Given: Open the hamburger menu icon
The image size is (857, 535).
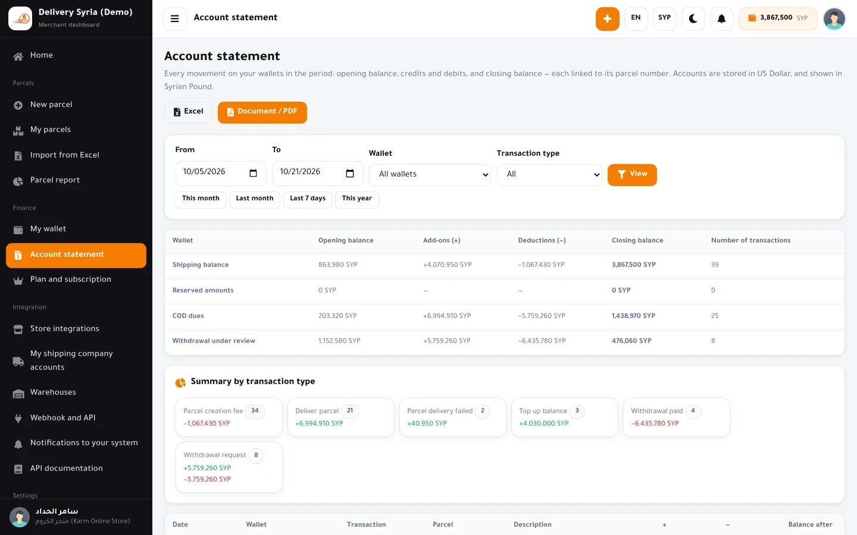Looking at the screenshot, I should [x=175, y=18].
